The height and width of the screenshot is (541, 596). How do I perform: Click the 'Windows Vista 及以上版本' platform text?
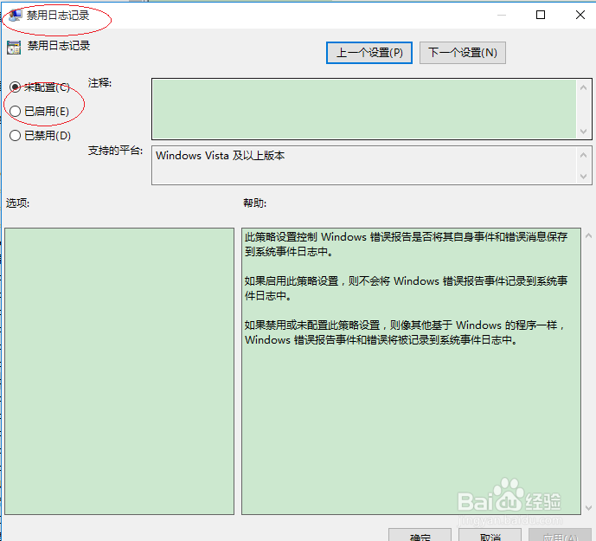tap(220, 155)
